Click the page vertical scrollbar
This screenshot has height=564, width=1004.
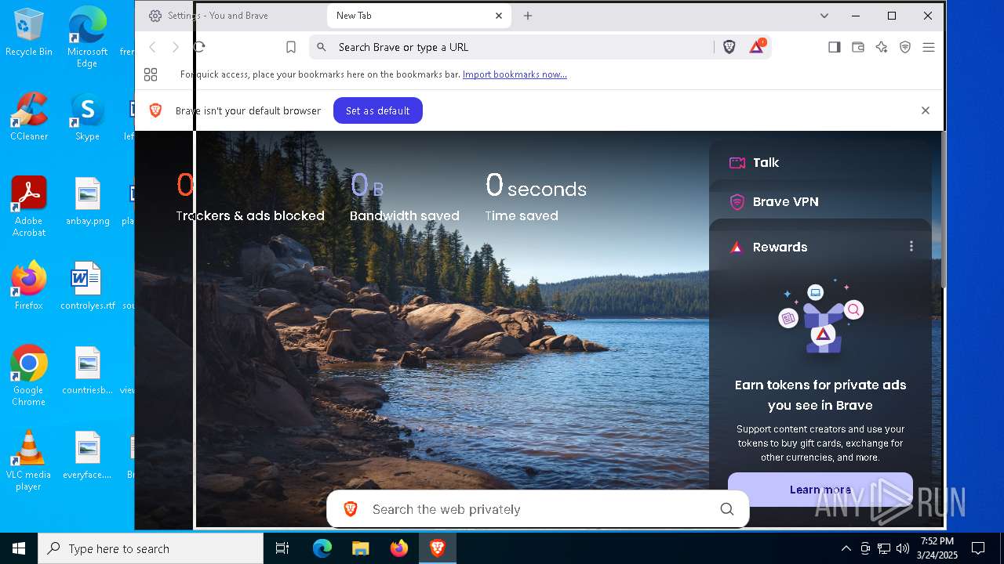944,211
